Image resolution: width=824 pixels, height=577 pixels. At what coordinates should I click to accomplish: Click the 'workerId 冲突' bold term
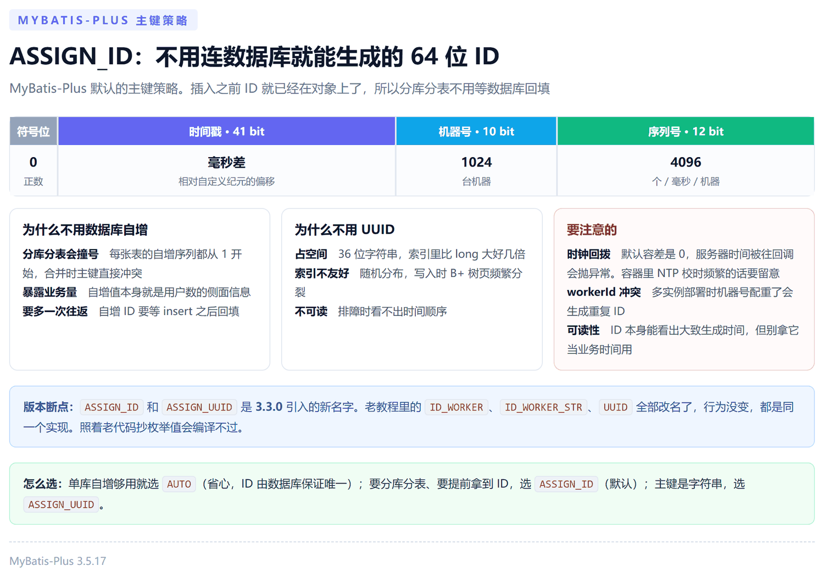point(604,292)
